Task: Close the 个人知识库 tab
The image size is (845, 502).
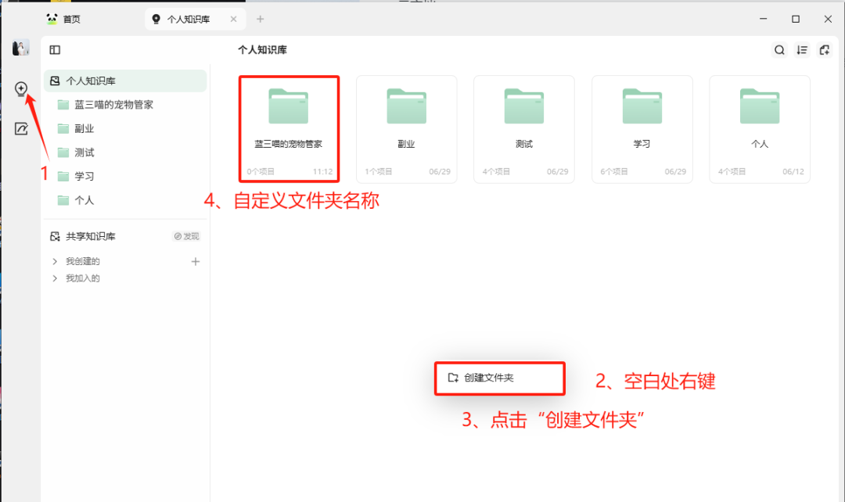Action: click(x=232, y=19)
